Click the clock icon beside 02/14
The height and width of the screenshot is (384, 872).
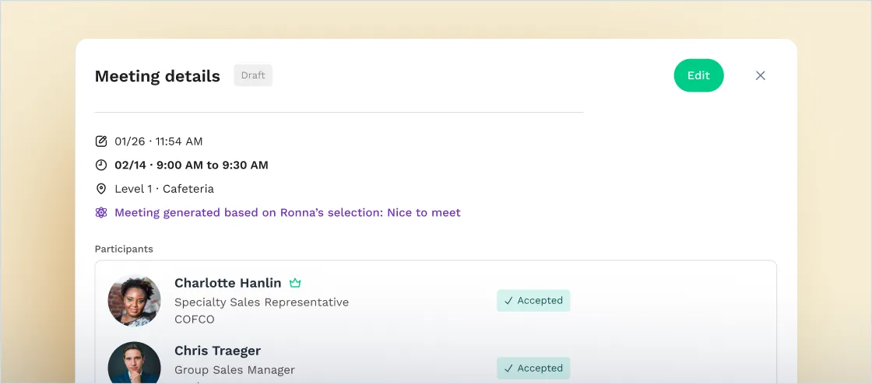100,165
